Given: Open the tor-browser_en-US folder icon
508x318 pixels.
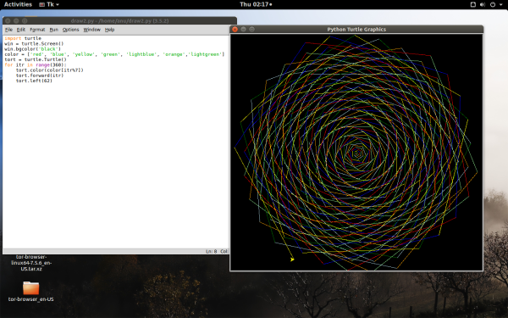Looking at the screenshot, I should (x=31, y=288).
